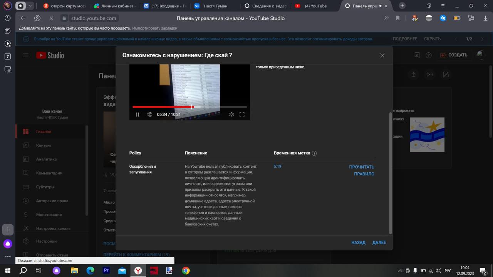Jump to the 5:19 timestamp link
Screen dimensions: 493x277
277,167
